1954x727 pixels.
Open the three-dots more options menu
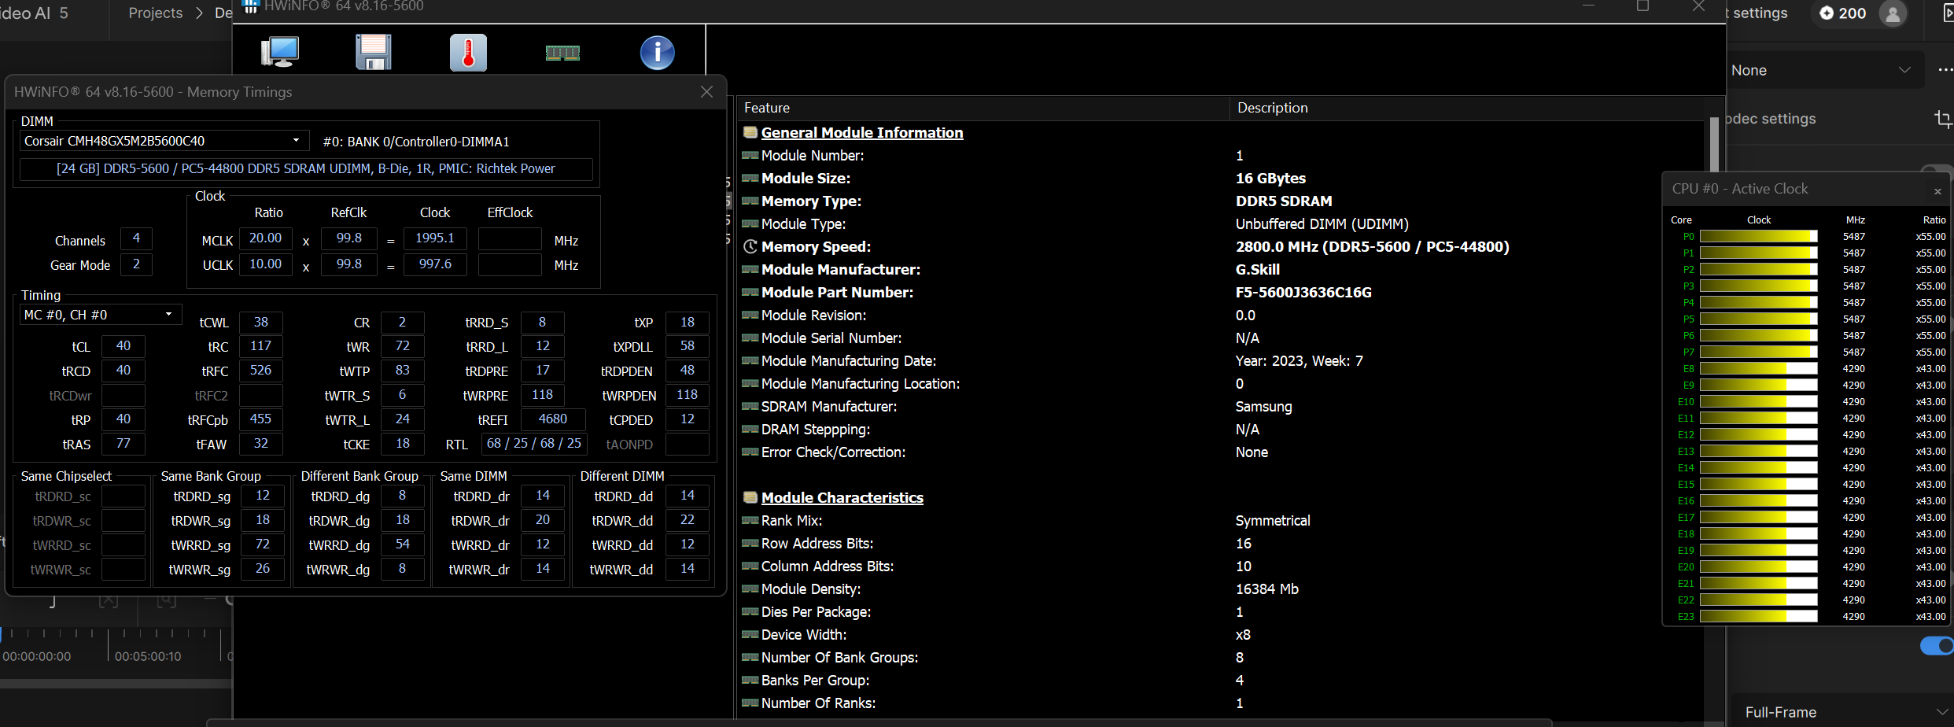pyautogui.click(x=1945, y=70)
